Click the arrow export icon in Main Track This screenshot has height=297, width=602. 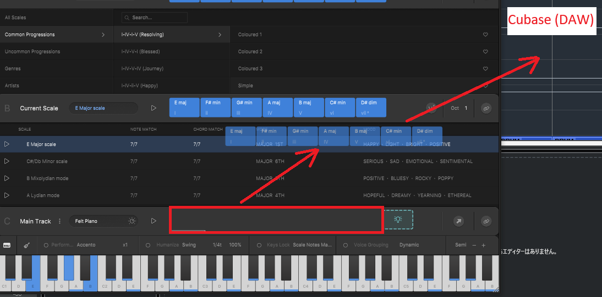coord(458,221)
